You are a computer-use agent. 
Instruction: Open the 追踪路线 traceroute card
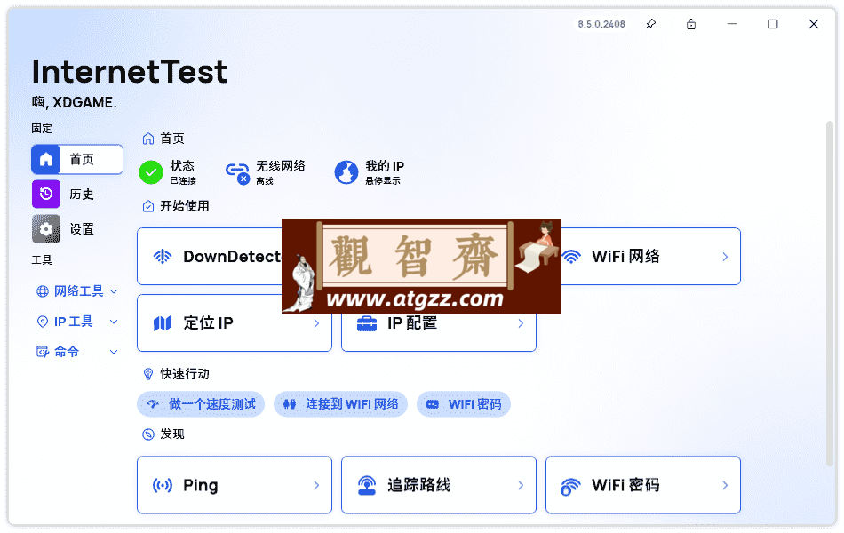pyautogui.click(x=439, y=485)
